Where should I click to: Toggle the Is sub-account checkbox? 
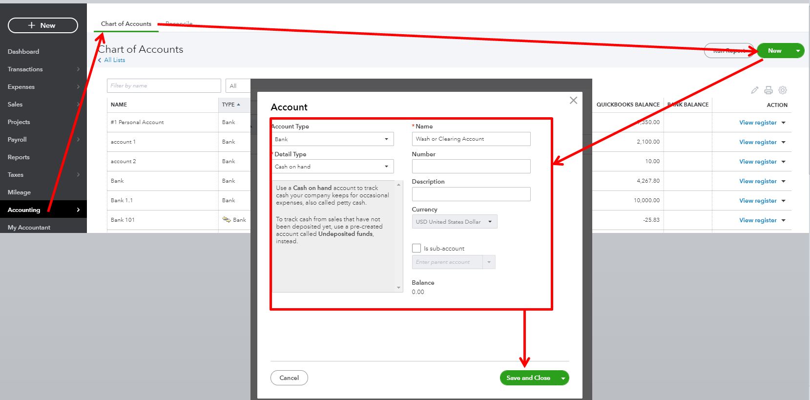(x=416, y=248)
